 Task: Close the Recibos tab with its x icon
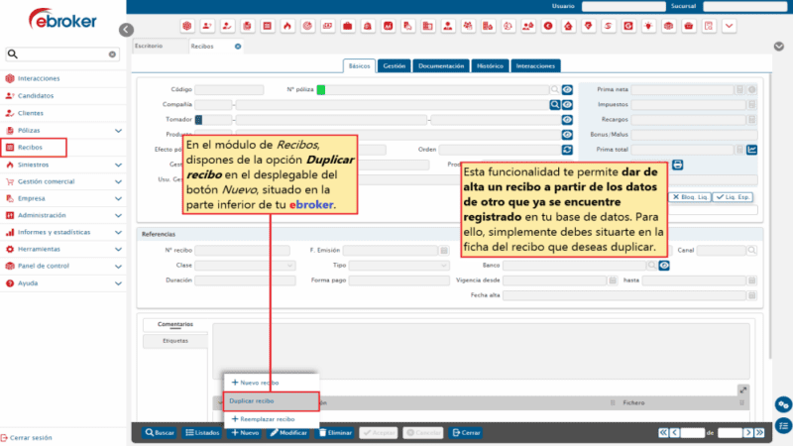[238, 47]
